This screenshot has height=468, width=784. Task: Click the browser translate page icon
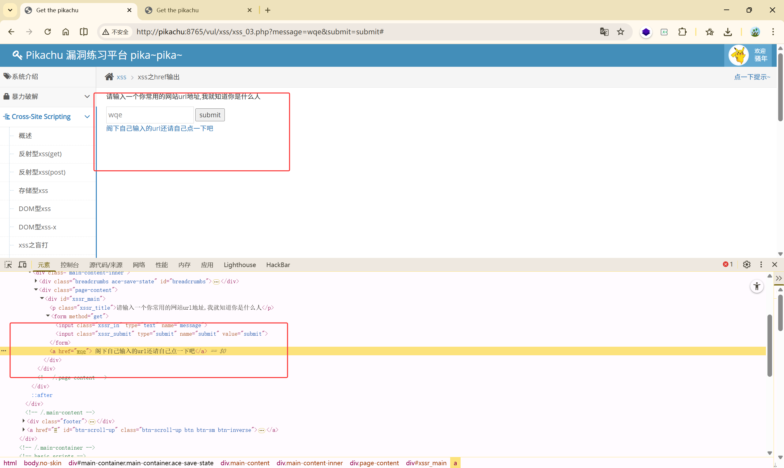click(x=604, y=32)
